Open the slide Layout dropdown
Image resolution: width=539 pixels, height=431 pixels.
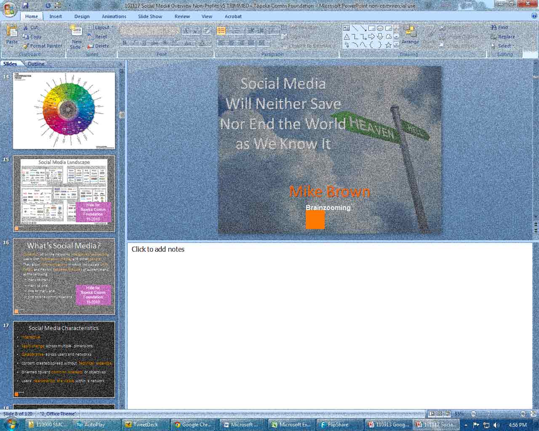point(101,27)
